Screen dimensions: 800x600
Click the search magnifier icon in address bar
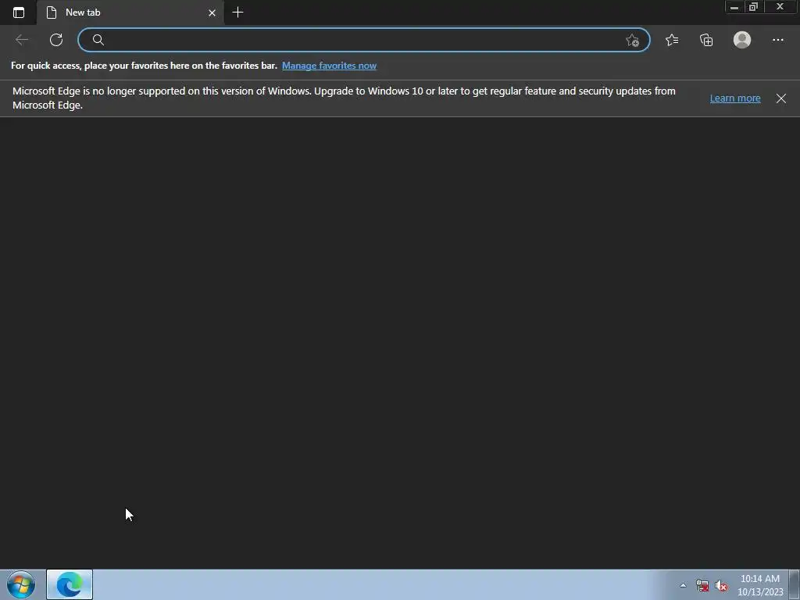coord(98,40)
